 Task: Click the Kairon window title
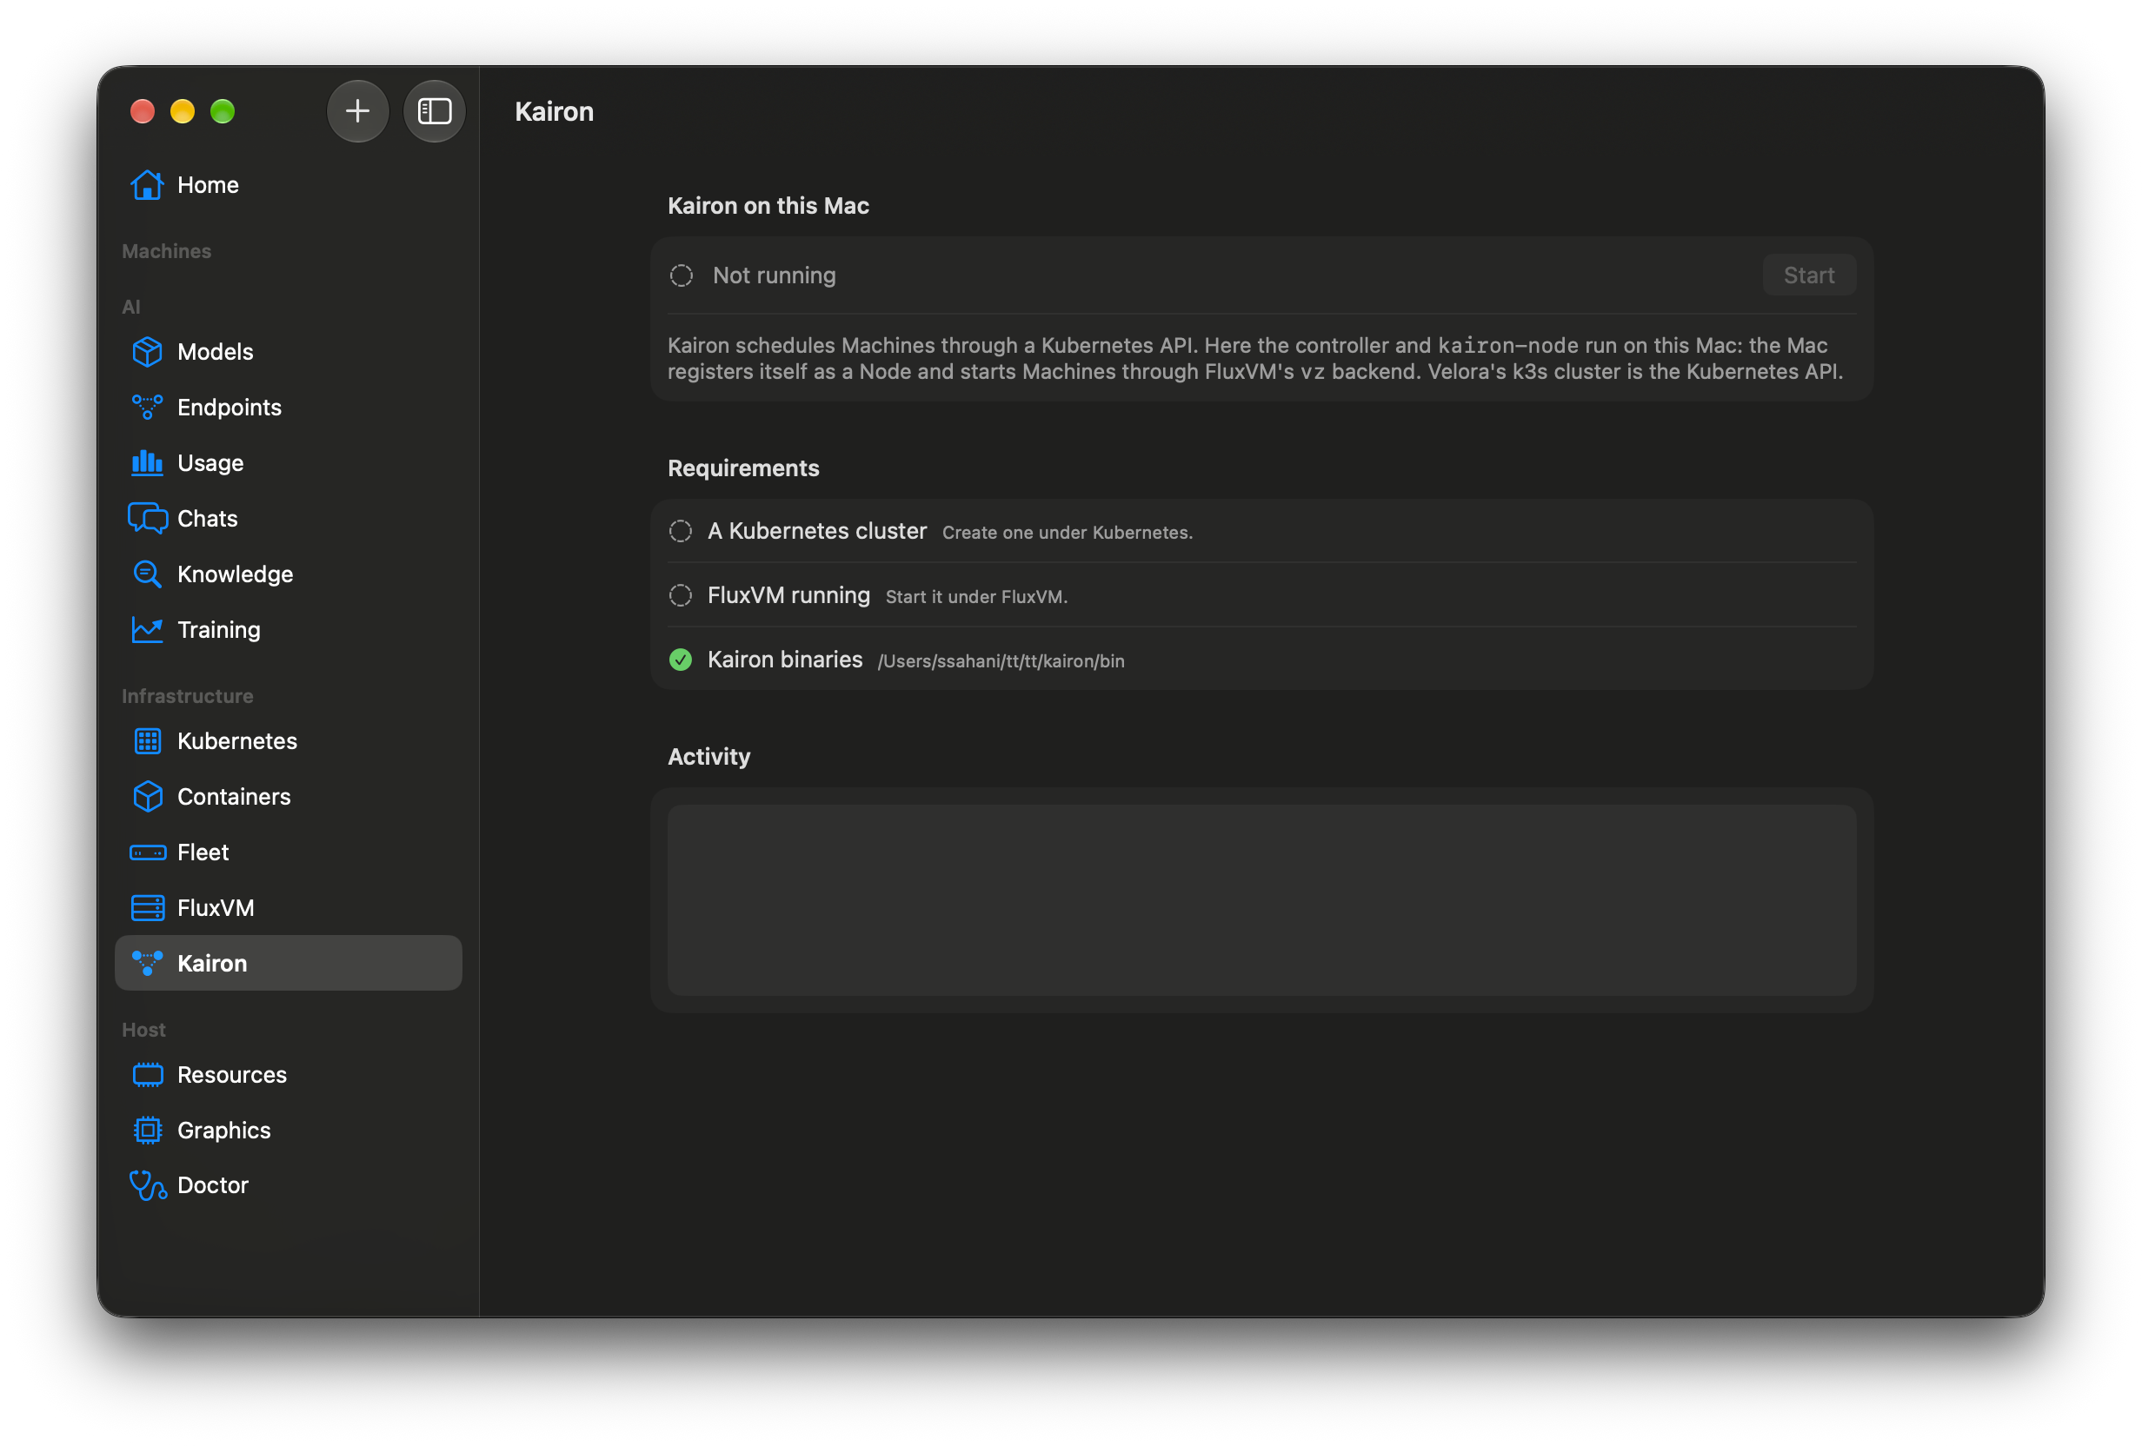pyautogui.click(x=554, y=111)
